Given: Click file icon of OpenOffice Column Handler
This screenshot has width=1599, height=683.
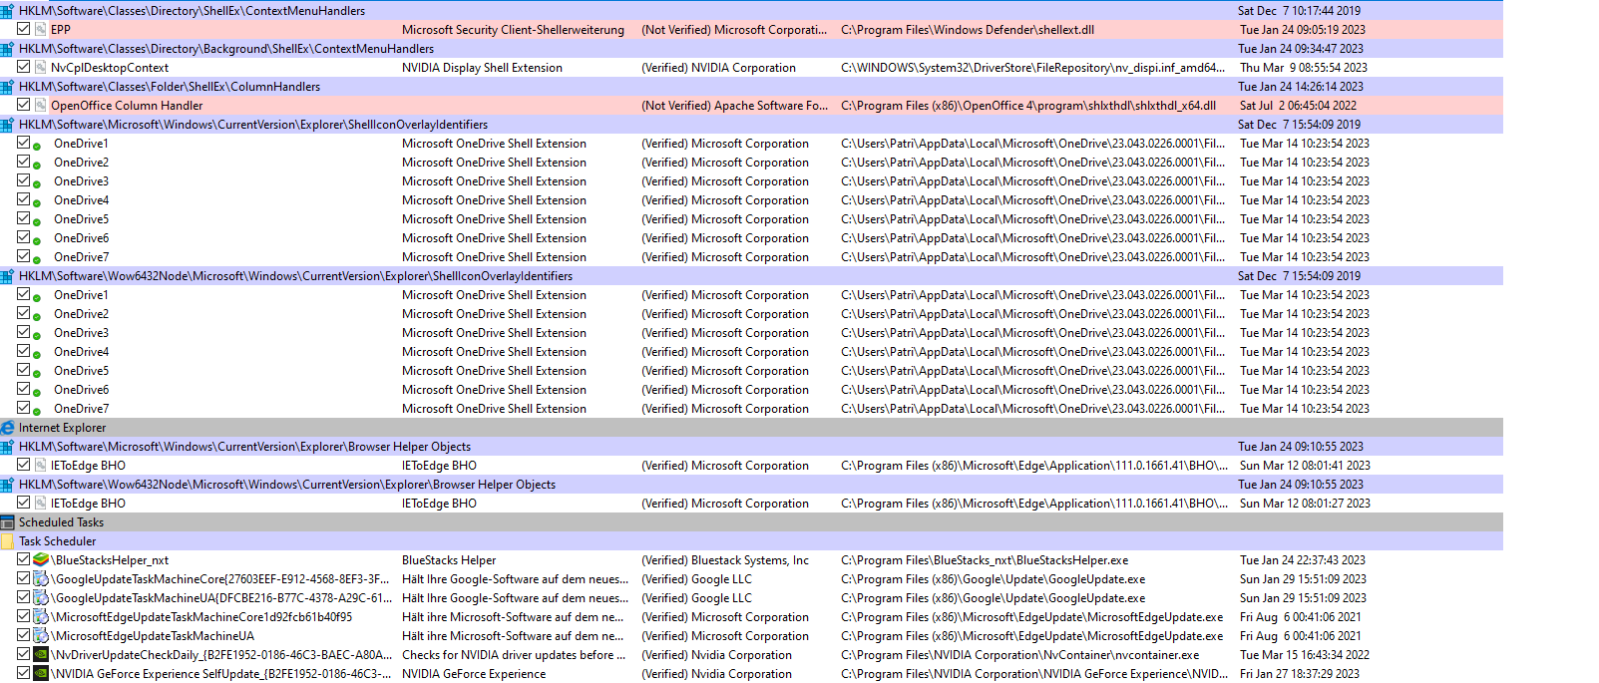Looking at the screenshot, I should tap(41, 106).
